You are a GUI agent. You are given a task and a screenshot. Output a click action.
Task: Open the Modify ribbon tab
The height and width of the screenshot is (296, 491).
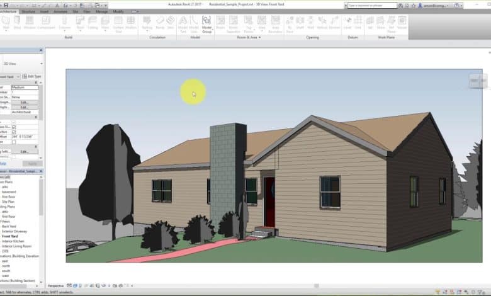[x=118, y=11]
